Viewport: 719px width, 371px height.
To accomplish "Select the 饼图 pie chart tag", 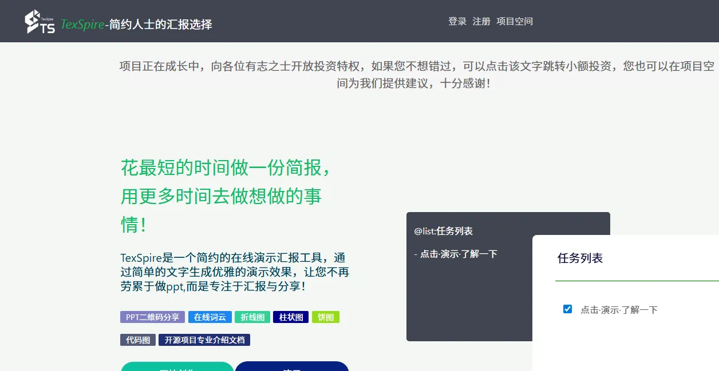I will coord(326,317).
